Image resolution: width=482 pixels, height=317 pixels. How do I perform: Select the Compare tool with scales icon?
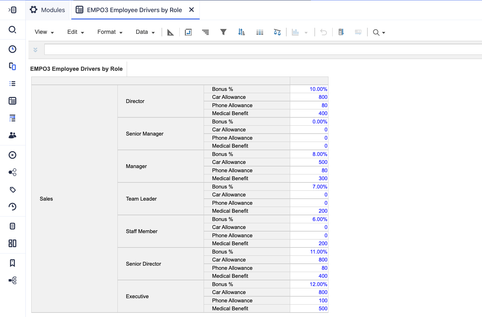pos(277,32)
